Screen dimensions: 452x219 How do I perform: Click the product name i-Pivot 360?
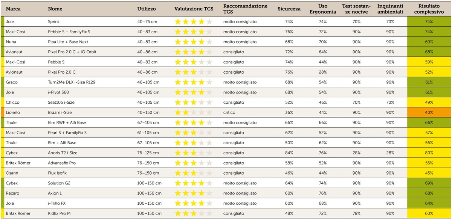coord(59,92)
